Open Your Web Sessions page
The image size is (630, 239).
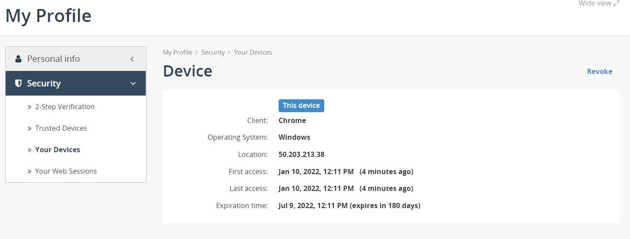pyautogui.click(x=66, y=171)
